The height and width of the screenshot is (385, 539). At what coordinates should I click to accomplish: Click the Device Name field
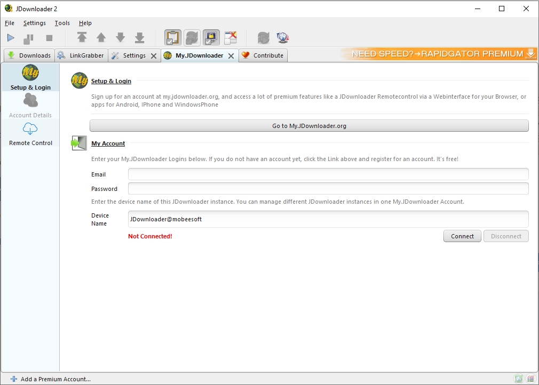coord(328,219)
